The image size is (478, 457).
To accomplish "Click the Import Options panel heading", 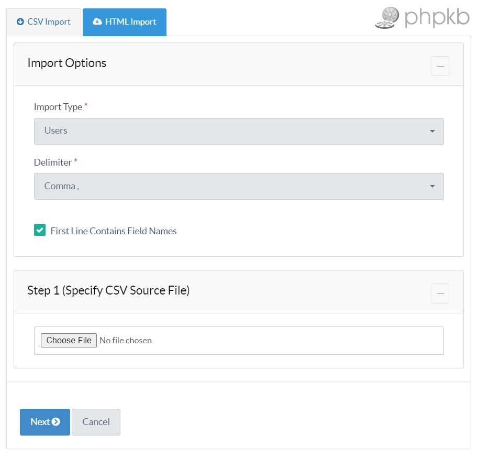I will (x=67, y=63).
